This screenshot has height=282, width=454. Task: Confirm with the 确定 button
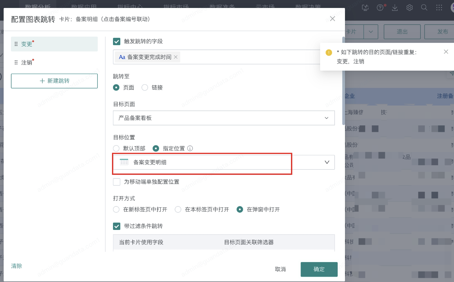coord(319,269)
